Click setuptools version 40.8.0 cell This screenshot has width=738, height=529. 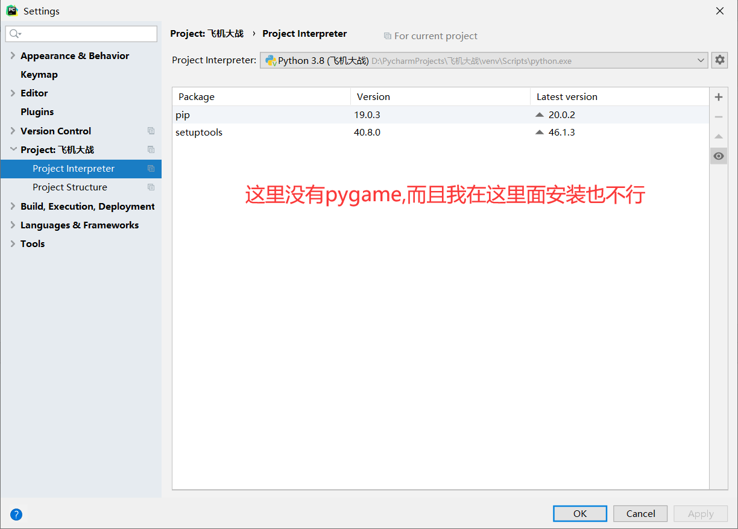(x=367, y=133)
